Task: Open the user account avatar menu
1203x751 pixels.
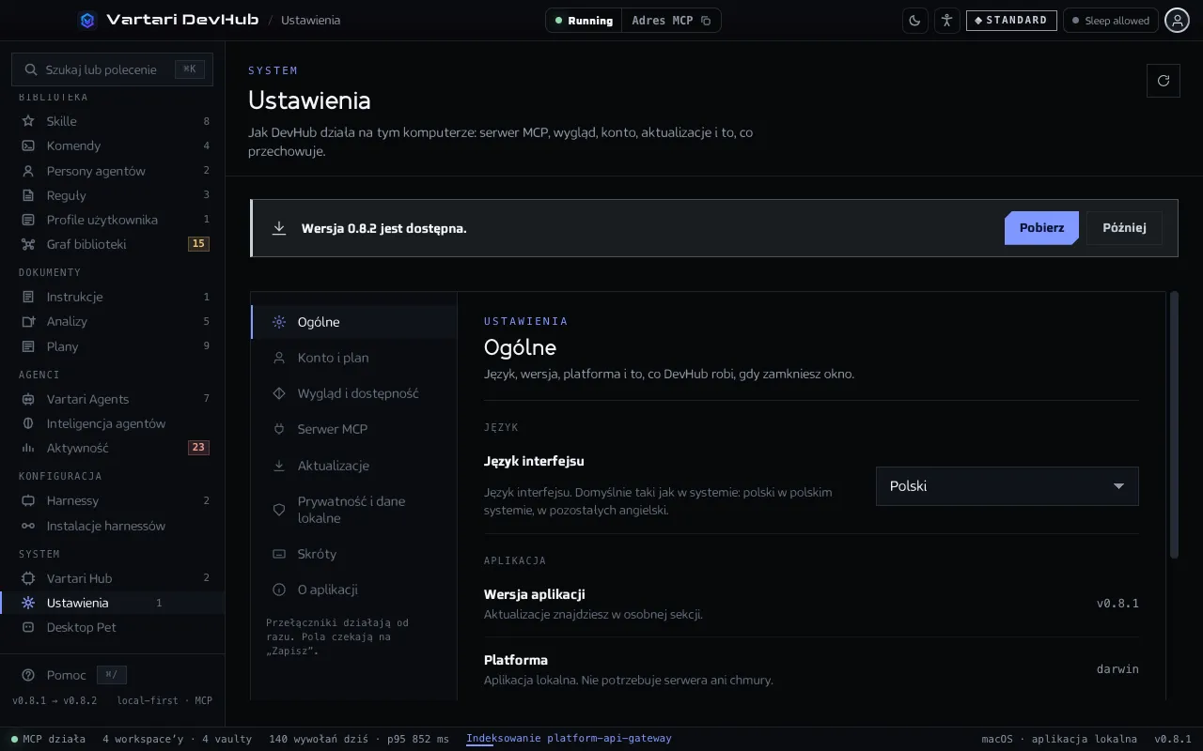Action: (x=1178, y=21)
